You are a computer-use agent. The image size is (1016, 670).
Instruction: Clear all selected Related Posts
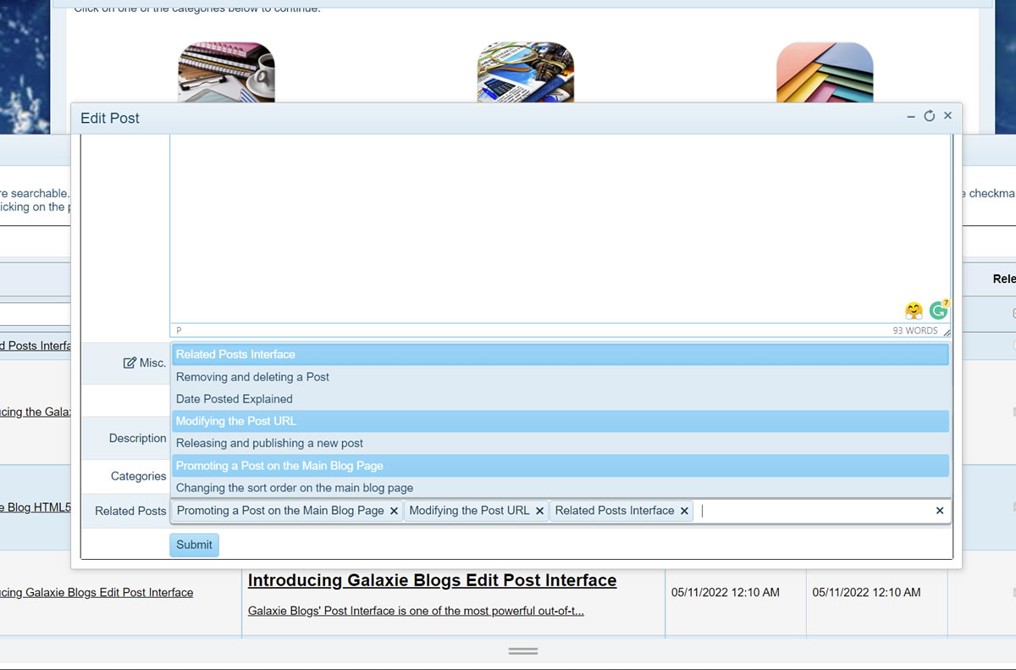(x=940, y=511)
